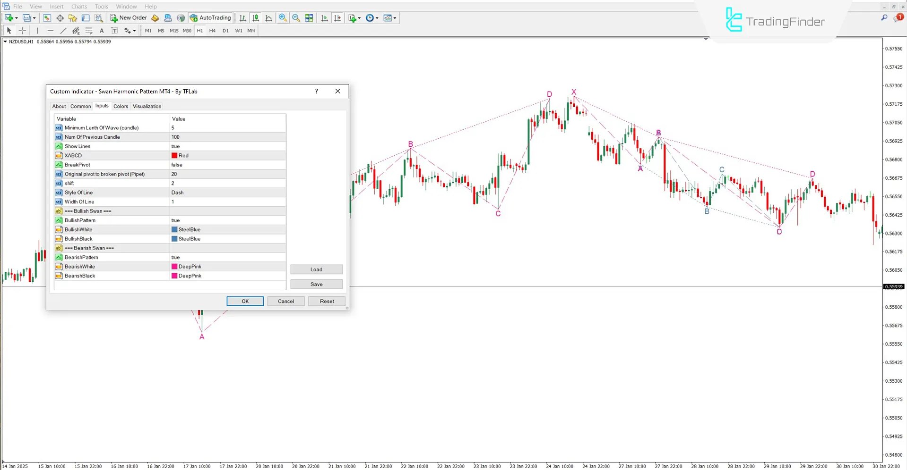The height and width of the screenshot is (470, 907).
Task: Open the Tile Windows icon
Action: pyautogui.click(x=309, y=18)
